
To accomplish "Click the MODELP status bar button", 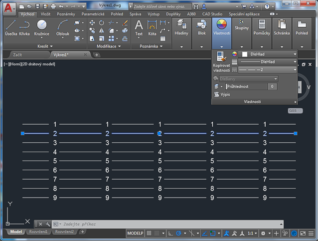I will 135,234.
